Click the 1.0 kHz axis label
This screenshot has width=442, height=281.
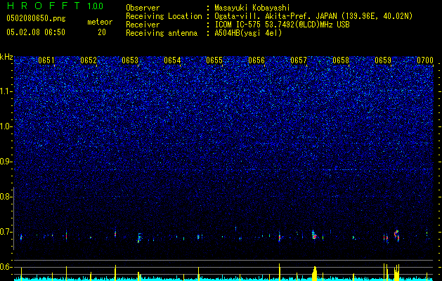click(x=6, y=126)
